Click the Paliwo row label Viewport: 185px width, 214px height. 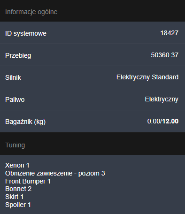pos(15,99)
